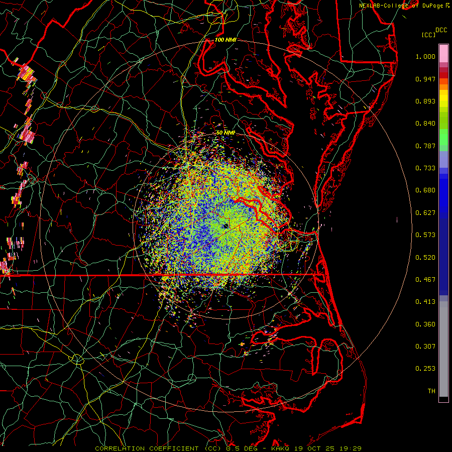
Task: Click the 1.000 value on the color scale
Action: [x=425, y=56]
